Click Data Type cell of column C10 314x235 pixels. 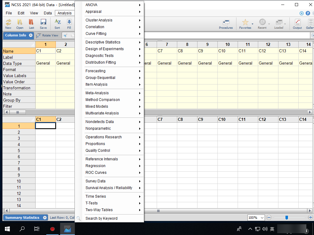point(228,63)
